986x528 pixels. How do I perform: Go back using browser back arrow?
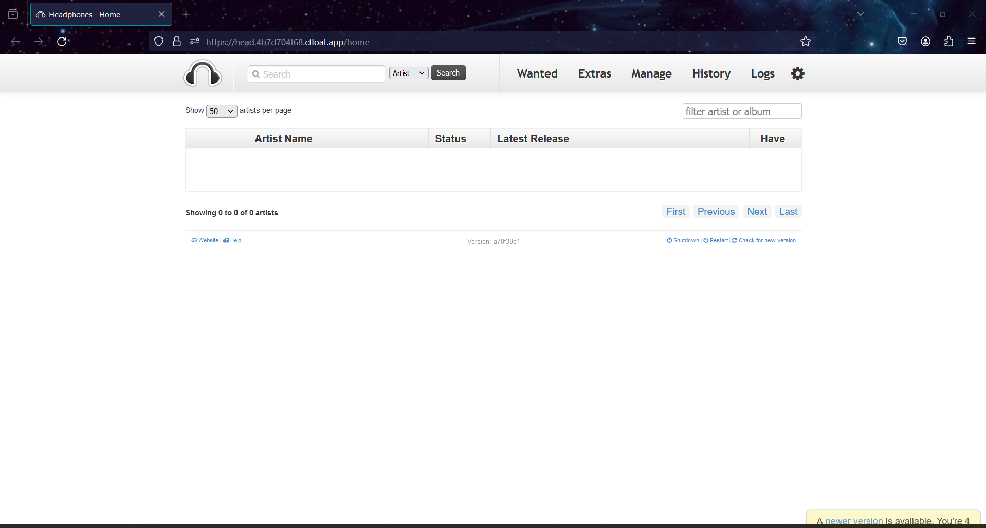pos(15,42)
